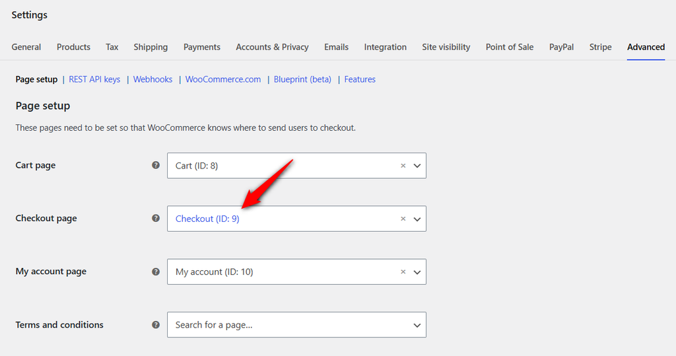This screenshot has width=676, height=356.
Task: Open the Features link
Action: 360,79
